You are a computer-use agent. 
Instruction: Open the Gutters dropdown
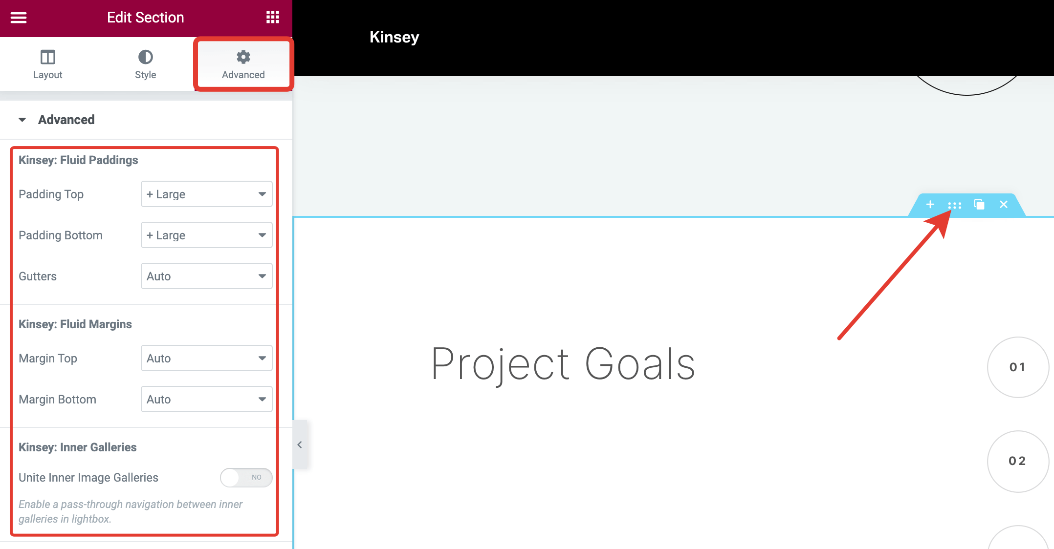coord(206,276)
